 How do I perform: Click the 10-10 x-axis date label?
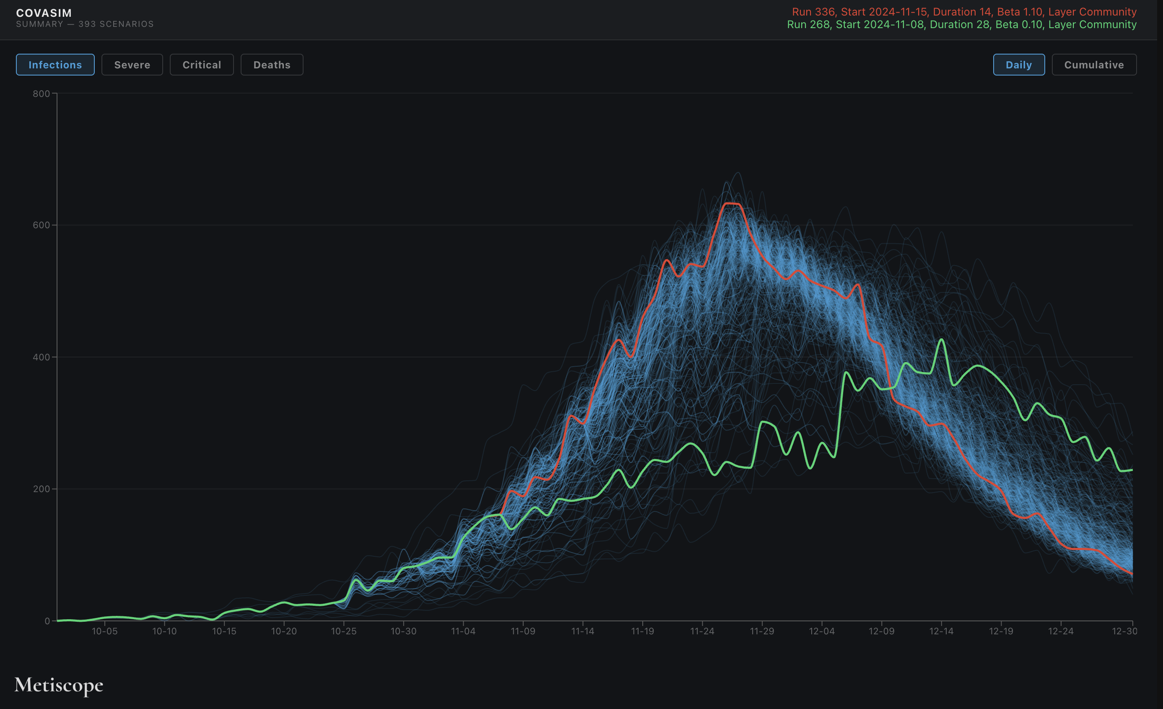point(164,631)
